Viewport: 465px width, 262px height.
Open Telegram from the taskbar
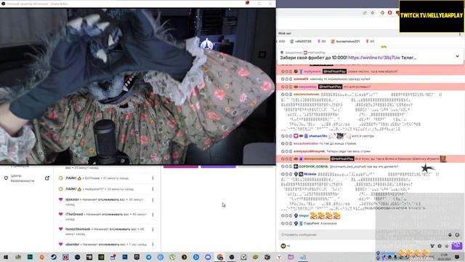click(148, 257)
